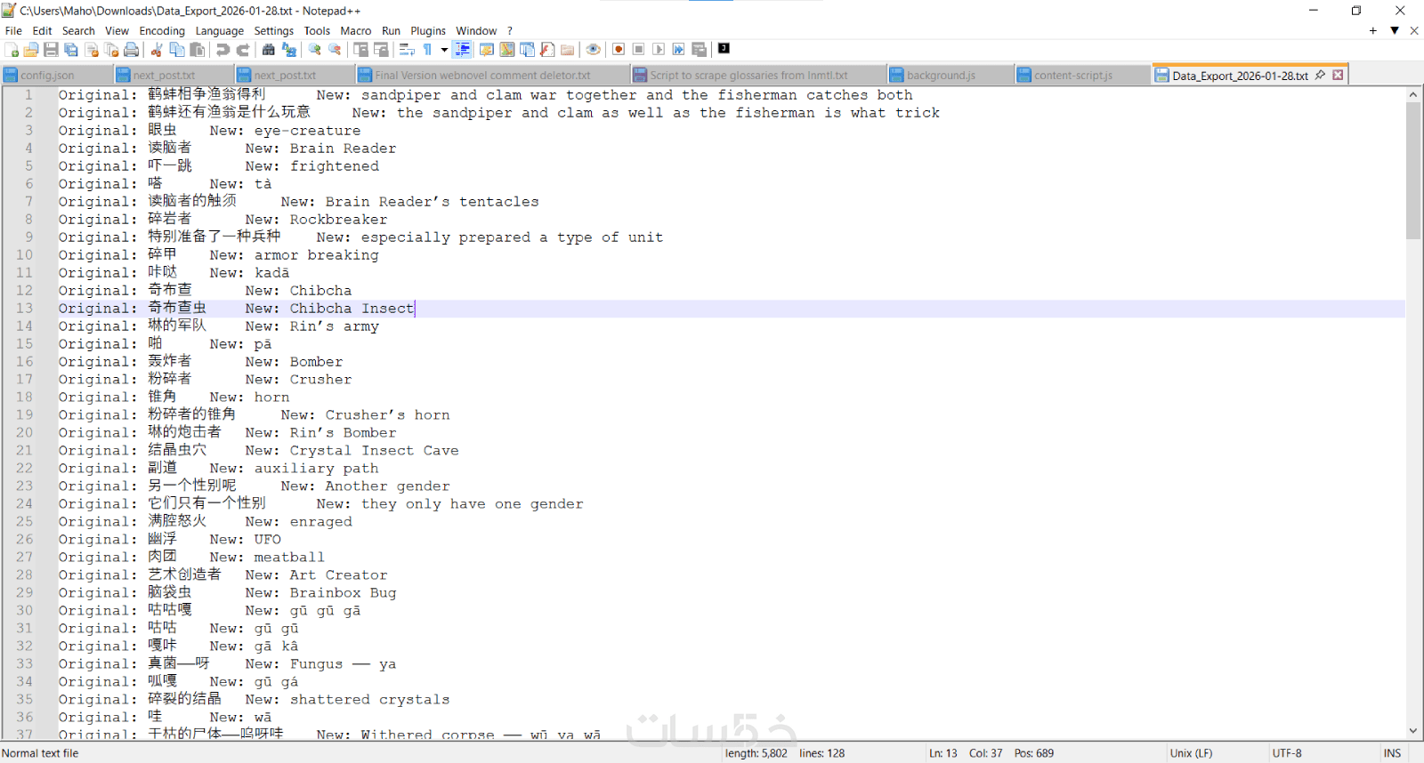The height and width of the screenshot is (763, 1424).
Task: Create a new file with toolbar icon
Action: pos(12,50)
